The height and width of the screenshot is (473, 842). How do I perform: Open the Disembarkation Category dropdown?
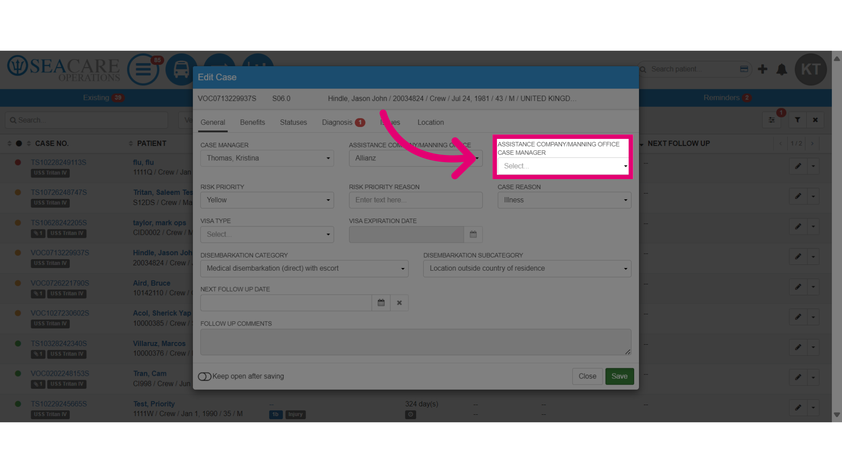[x=304, y=268]
